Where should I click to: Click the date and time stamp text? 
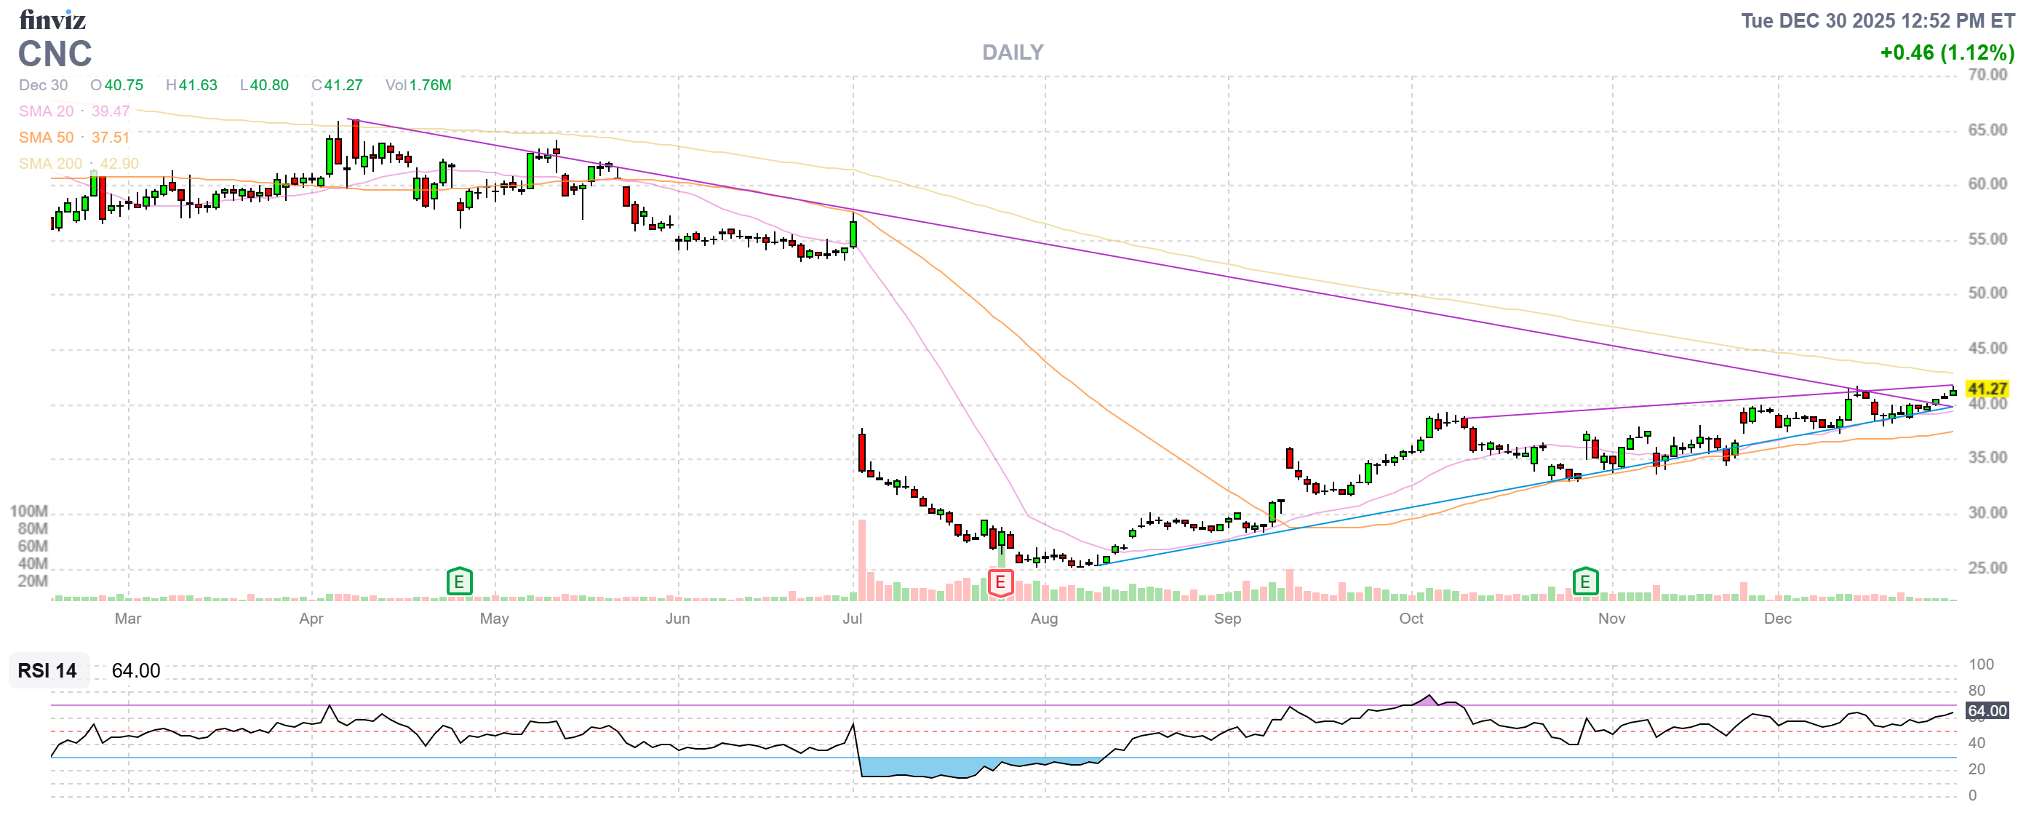(1877, 20)
